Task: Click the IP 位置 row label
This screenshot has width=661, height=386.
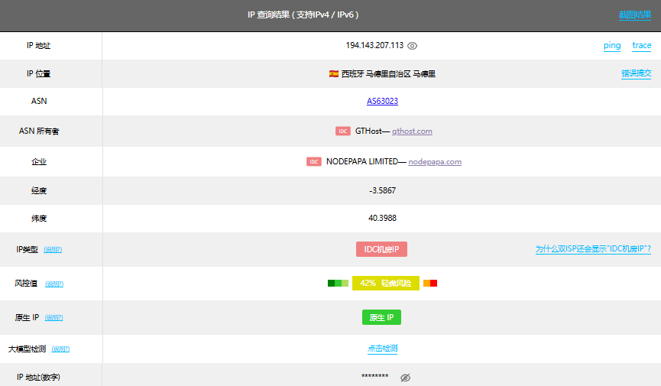Action: (x=38, y=74)
